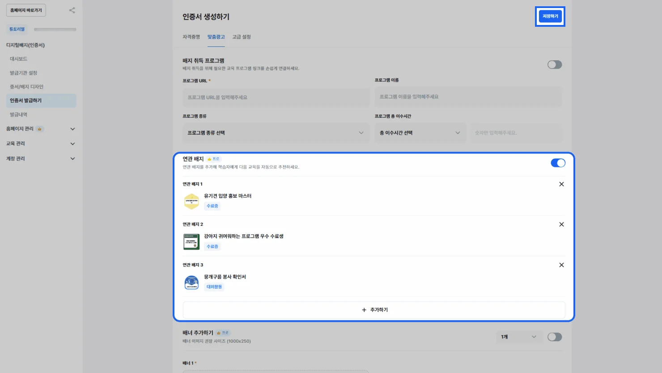The width and height of the screenshot is (662, 373).
Task: Open the 총 이수시간 선택 dropdown
Action: pyautogui.click(x=420, y=133)
